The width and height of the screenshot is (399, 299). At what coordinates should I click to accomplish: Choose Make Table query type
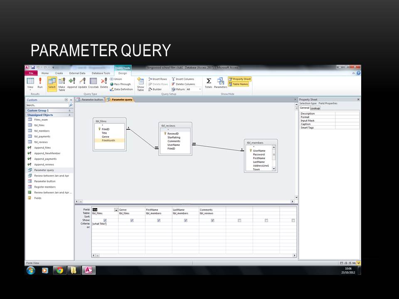(62, 84)
